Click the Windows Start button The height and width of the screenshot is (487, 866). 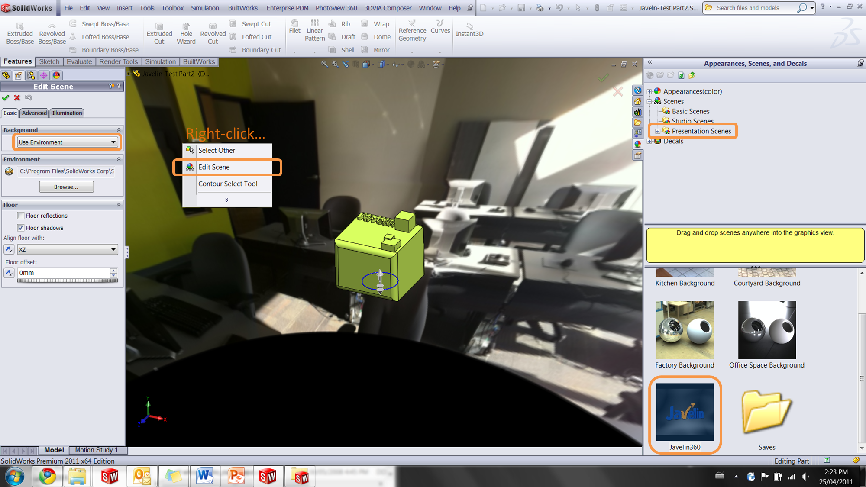click(15, 477)
